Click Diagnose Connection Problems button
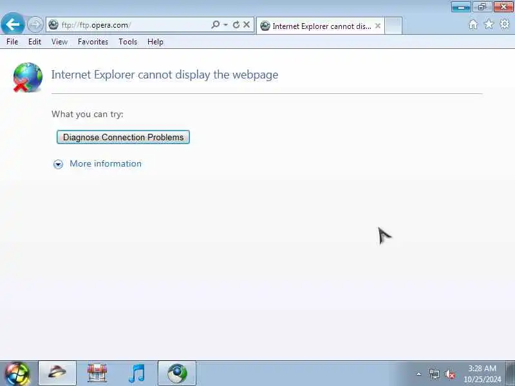The height and width of the screenshot is (386, 515). [123, 137]
